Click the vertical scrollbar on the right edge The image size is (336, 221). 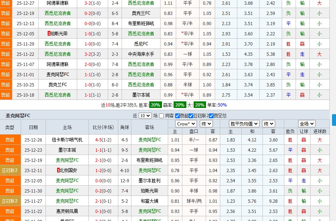point(334,120)
